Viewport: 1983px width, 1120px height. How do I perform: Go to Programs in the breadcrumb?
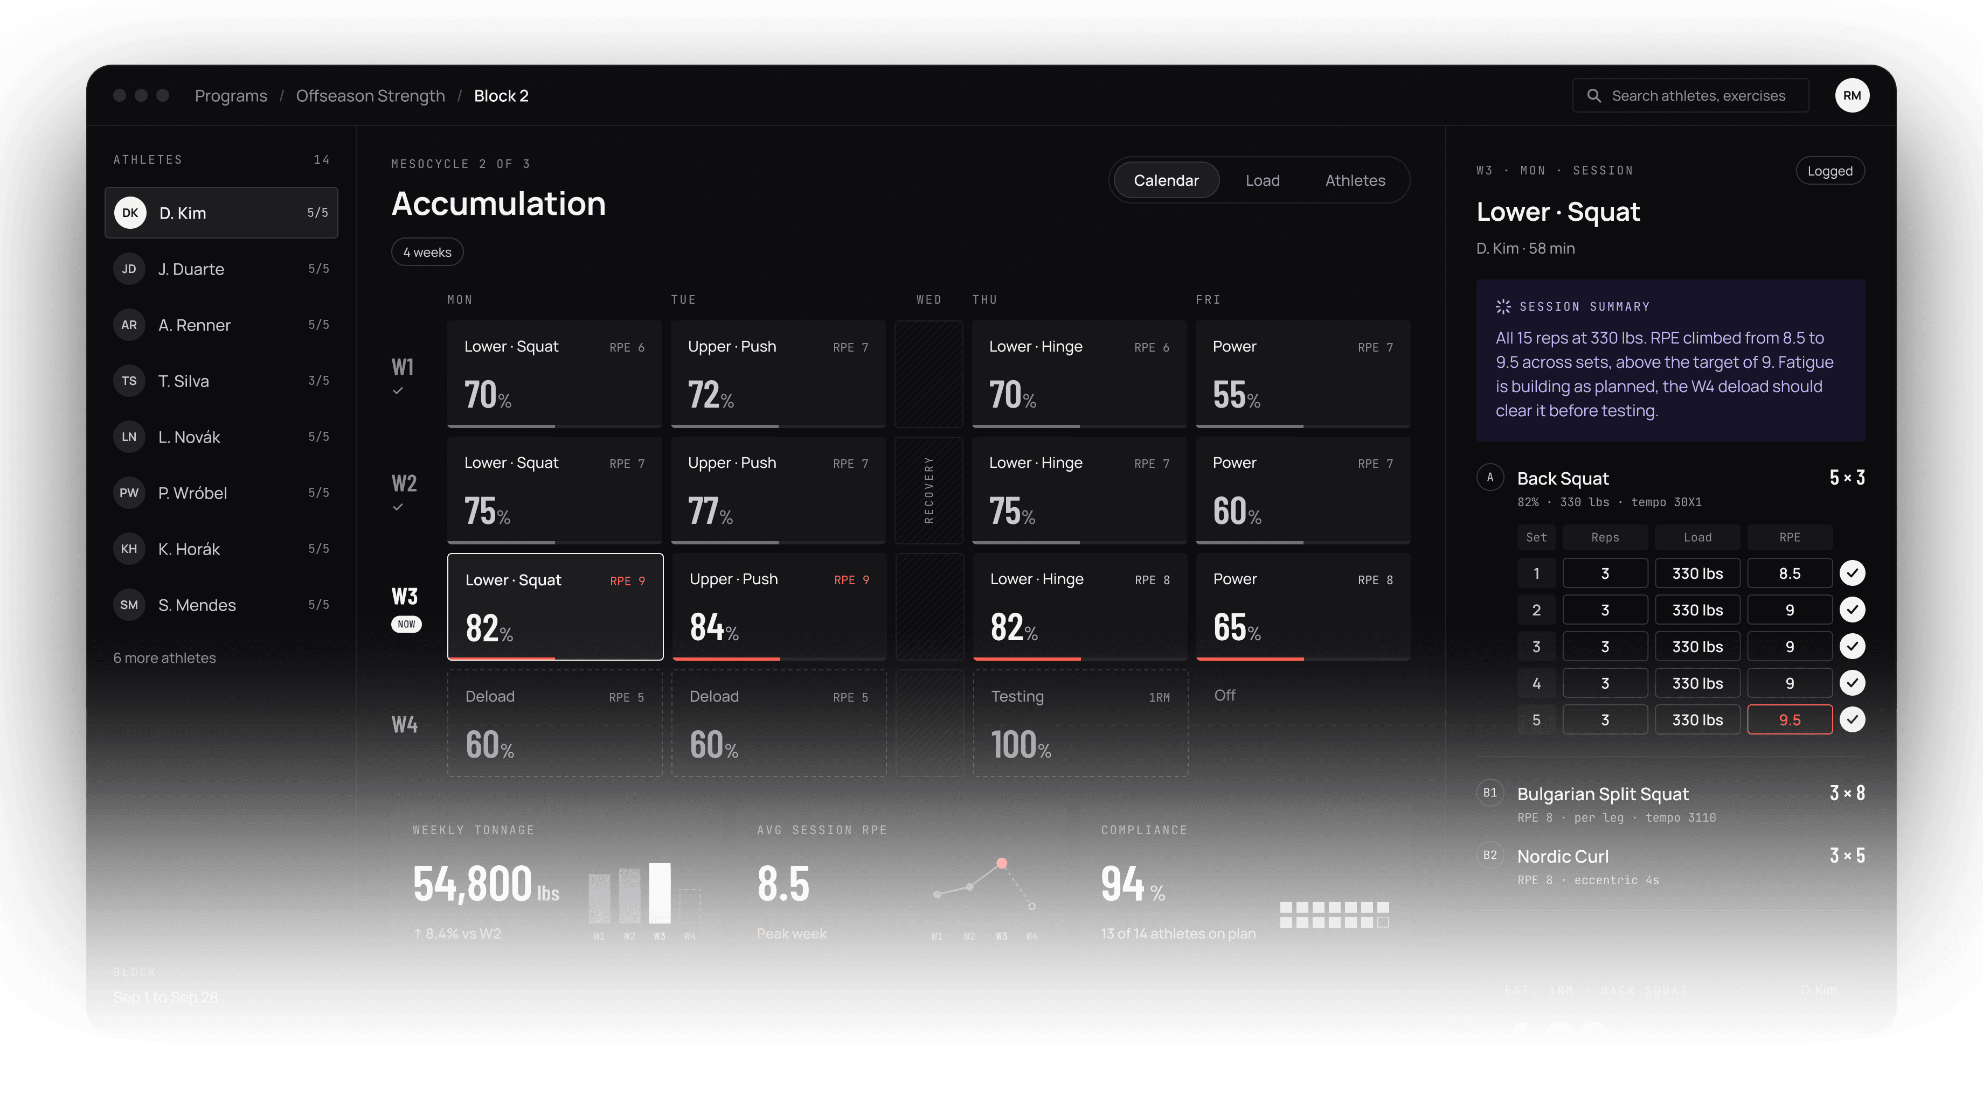[231, 95]
